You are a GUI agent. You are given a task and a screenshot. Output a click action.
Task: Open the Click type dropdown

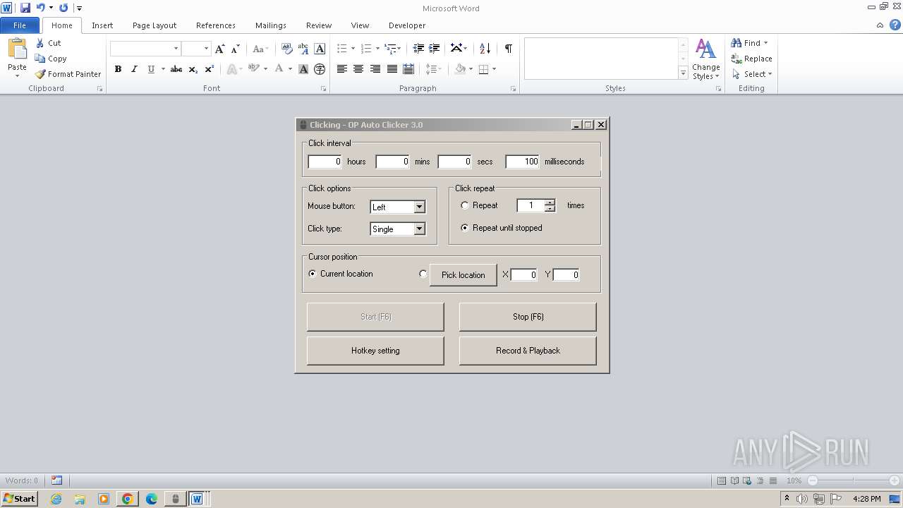click(420, 229)
